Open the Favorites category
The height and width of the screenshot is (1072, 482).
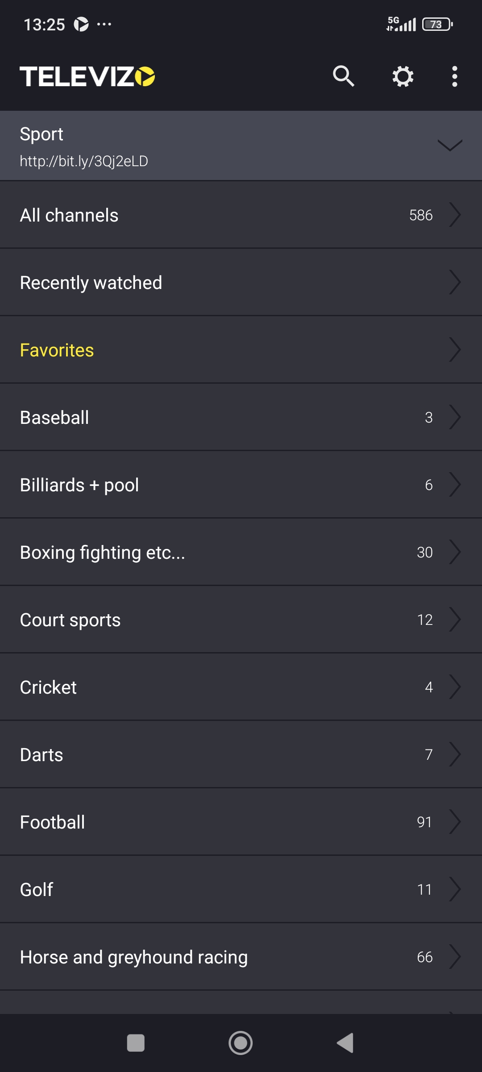(x=241, y=350)
